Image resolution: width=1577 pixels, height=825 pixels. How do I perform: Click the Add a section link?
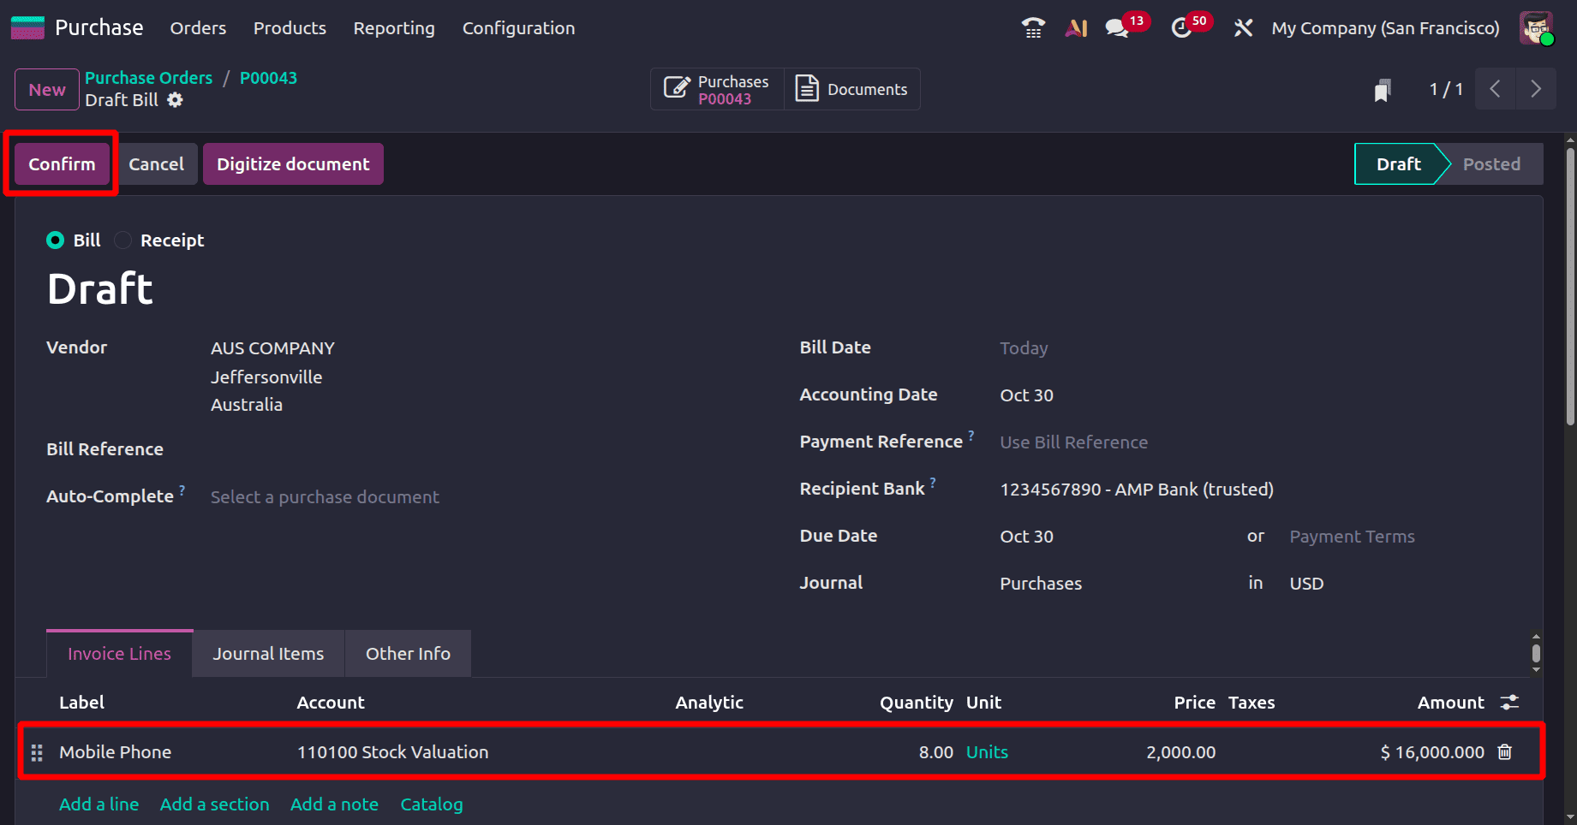(x=214, y=804)
